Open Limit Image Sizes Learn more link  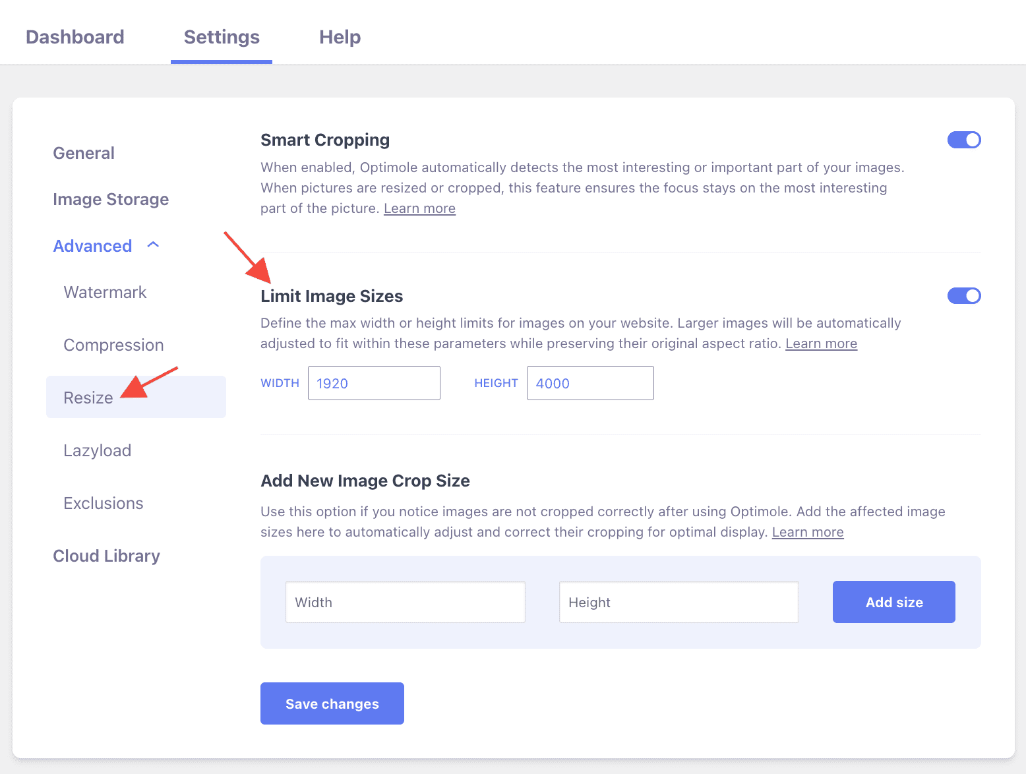pos(821,343)
